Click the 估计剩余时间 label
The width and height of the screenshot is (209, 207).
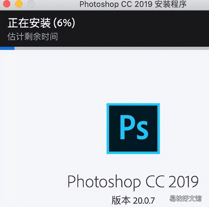pos(33,37)
